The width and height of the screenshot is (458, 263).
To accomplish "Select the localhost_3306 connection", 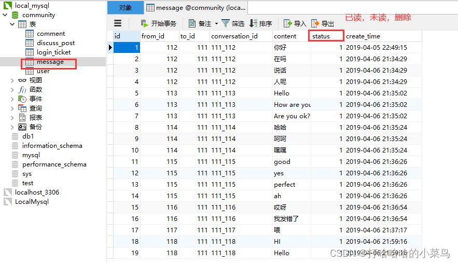I will click(37, 192).
